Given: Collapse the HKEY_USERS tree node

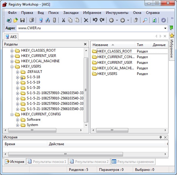Looking at the screenshot, I should coord(12,66).
